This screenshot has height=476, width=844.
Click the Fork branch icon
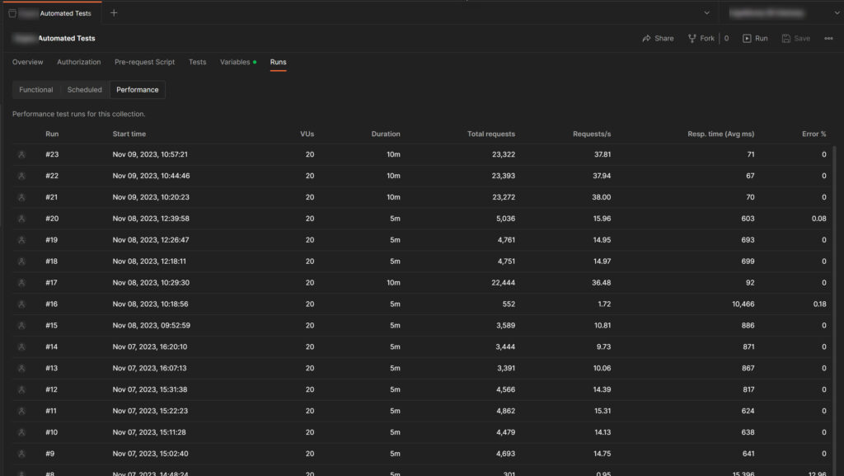(x=691, y=39)
